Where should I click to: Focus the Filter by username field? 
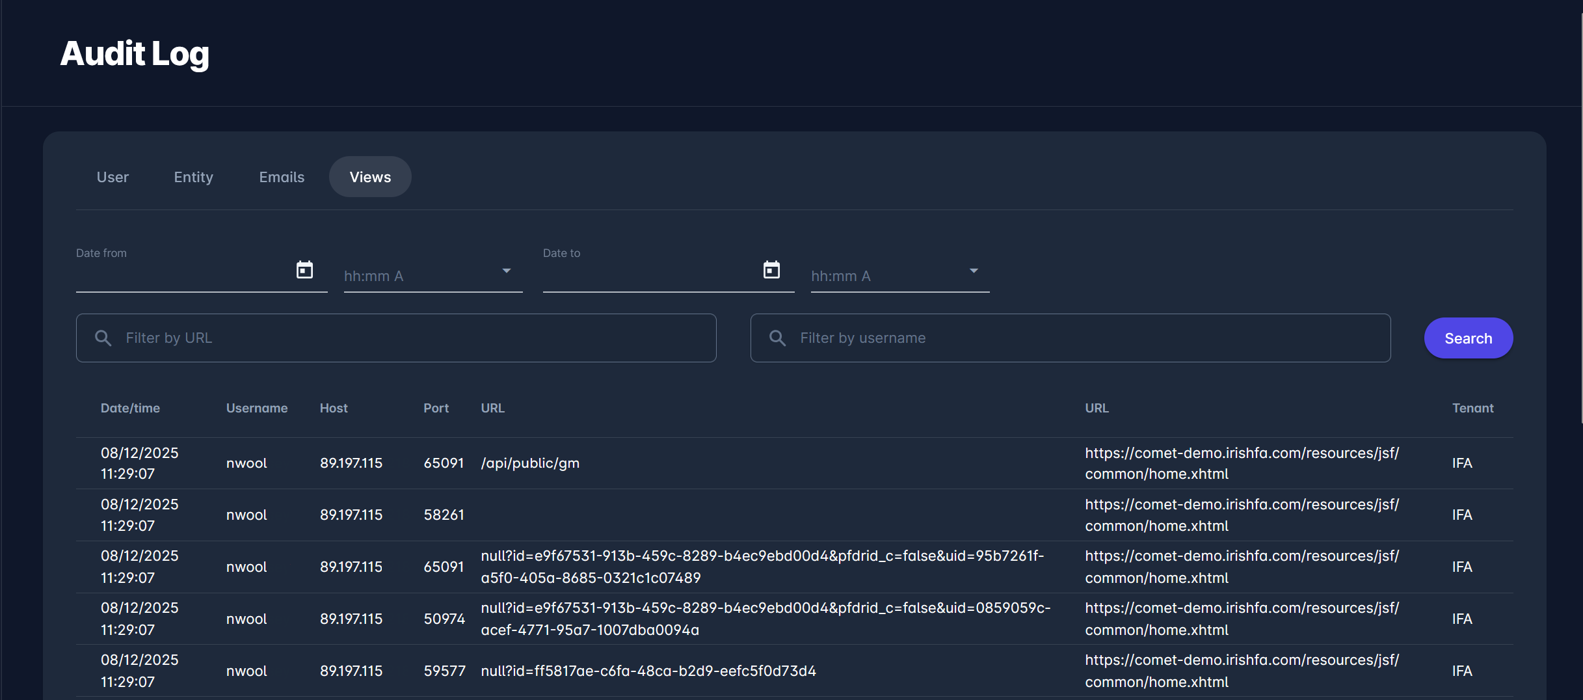click(1086, 338)
